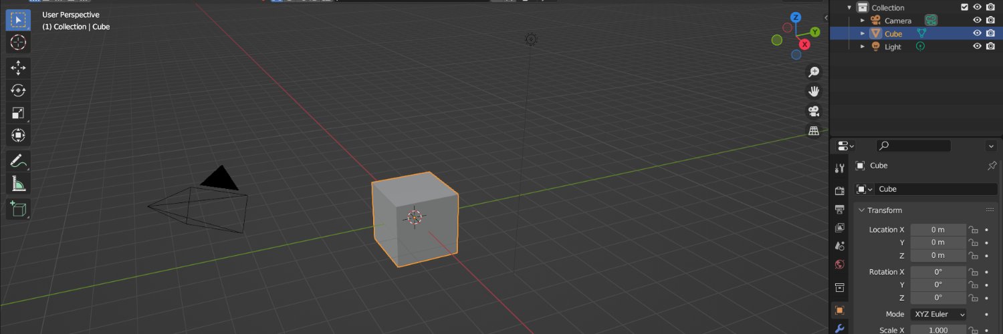Toggle the camera view icon in viewport
The width and height of the screenshot is (1003, 334).
[x=814, y=111]
